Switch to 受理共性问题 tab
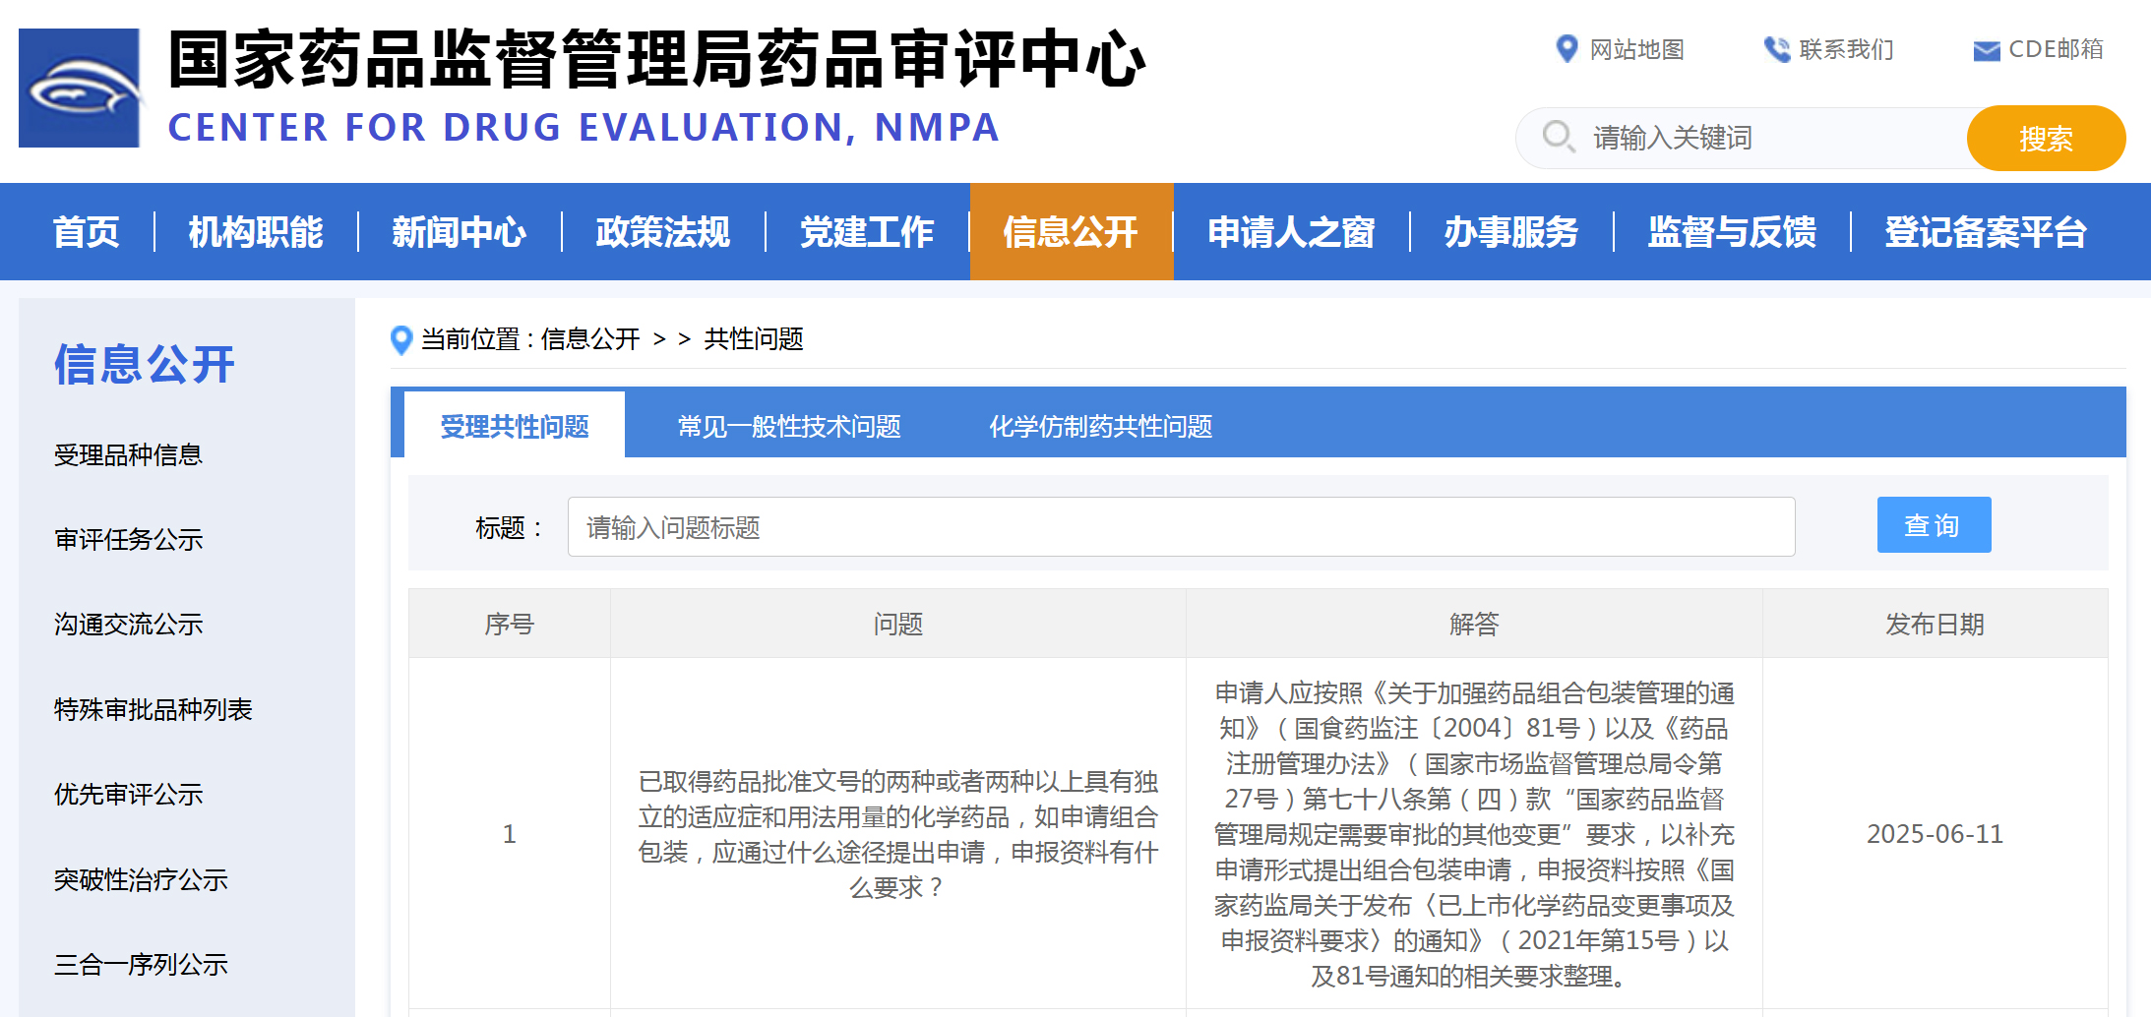 (x=514, y=426)
